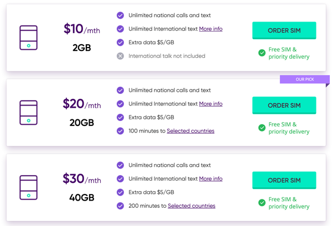Image resolution: width=332 pixels, height=226 pixels.
Task: Click the purple check beside 100 minutes to Selected countries
Action: tap(120, 131)
